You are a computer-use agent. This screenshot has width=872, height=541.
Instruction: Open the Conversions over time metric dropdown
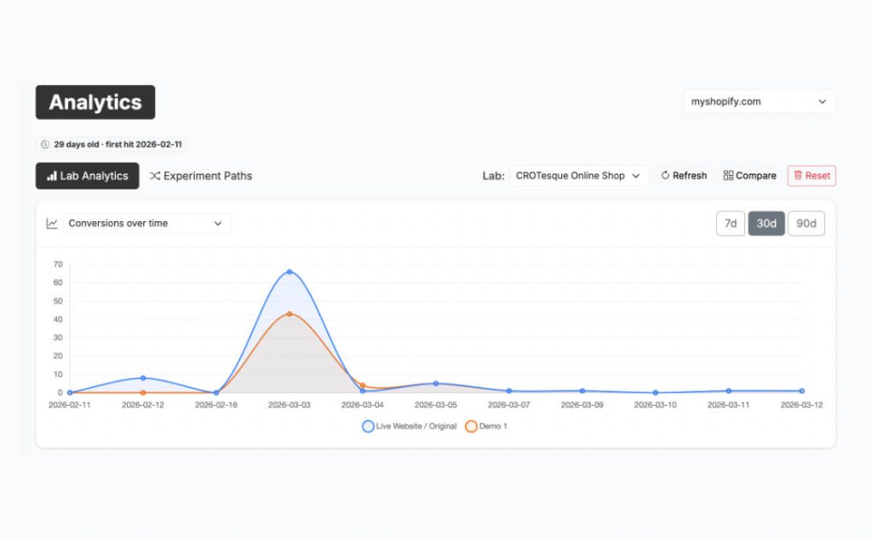point(146,224)
